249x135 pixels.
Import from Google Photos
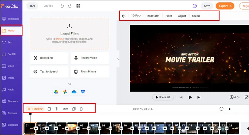tap(65, 92)
